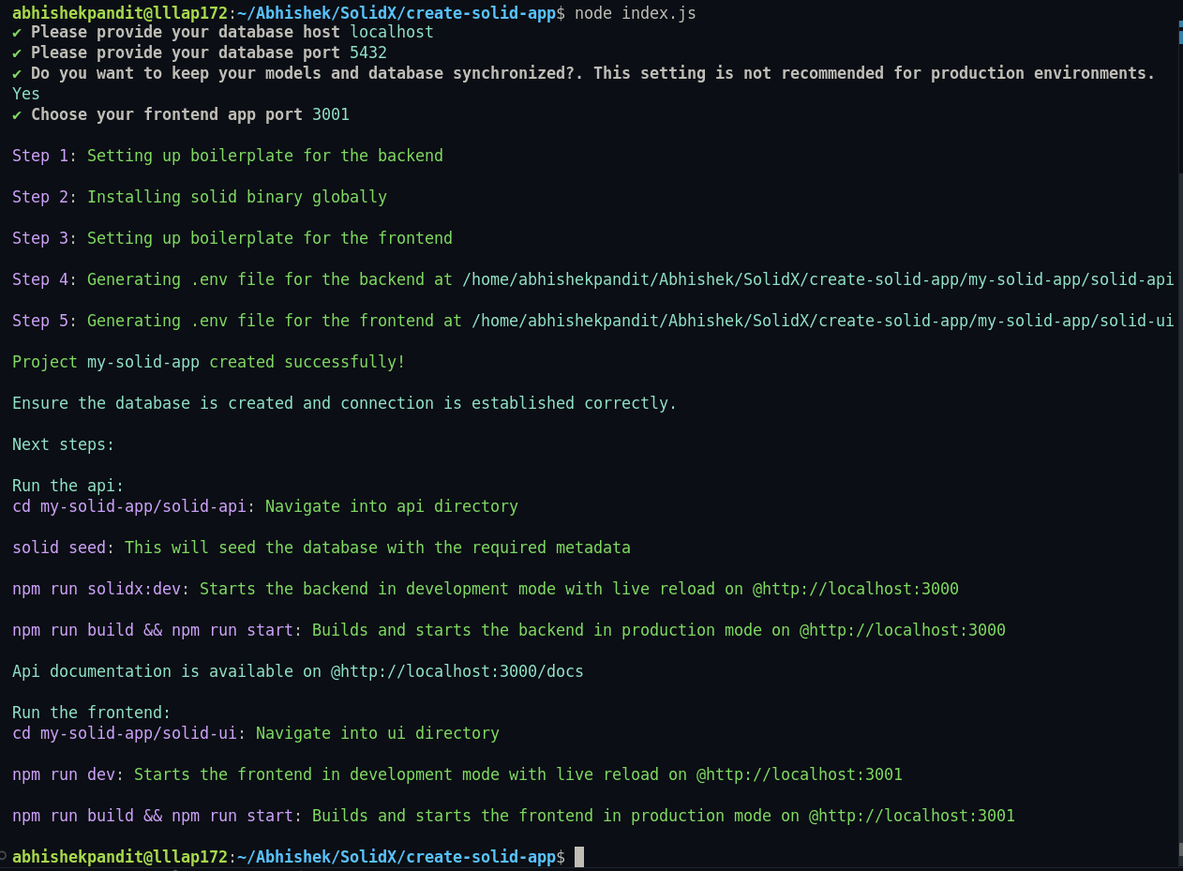Viewport: 1183px width, 871px height.
Task: Select the '3001' frontend app port answer
Action: (x=331, y=114)
